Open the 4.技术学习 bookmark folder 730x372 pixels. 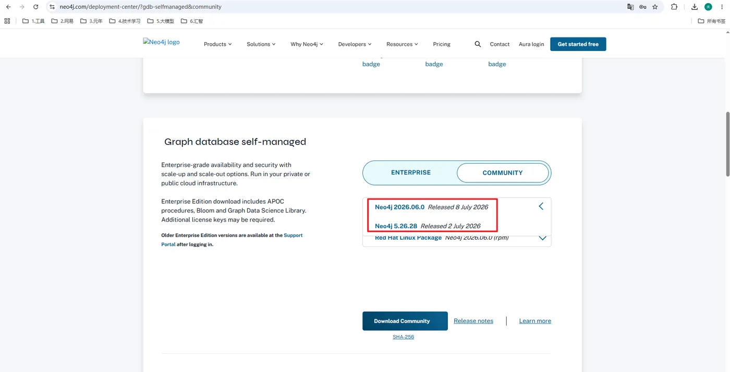[x=125, y=21]
